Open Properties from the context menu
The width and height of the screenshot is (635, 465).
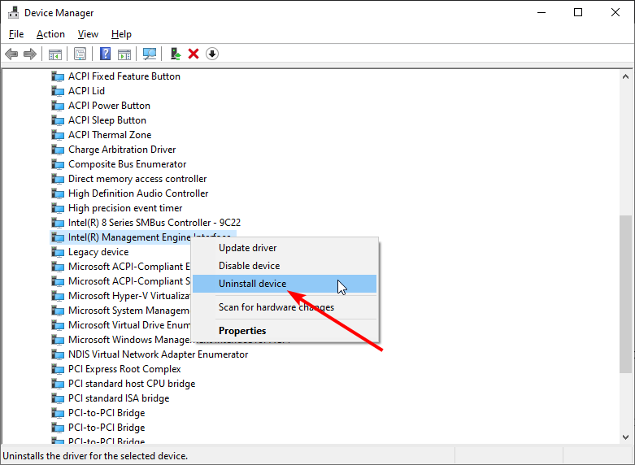point(285,331)
